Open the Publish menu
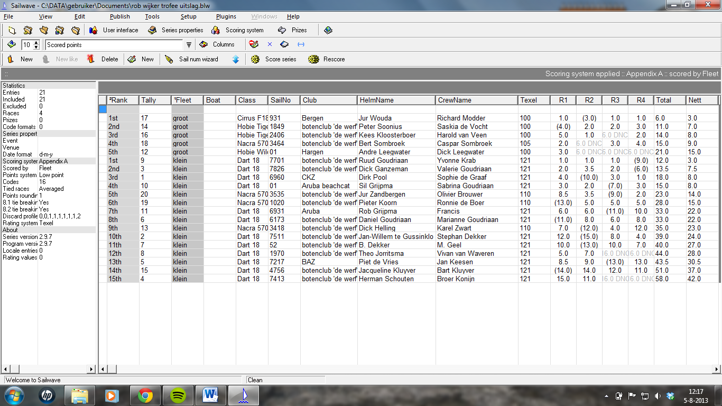Viewport: 722px width, 406px height. tap(120, 16)
